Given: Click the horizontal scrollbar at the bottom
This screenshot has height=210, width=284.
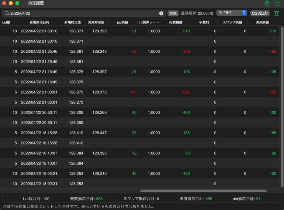Looking at the screenshot, I should tap(203, 191).
